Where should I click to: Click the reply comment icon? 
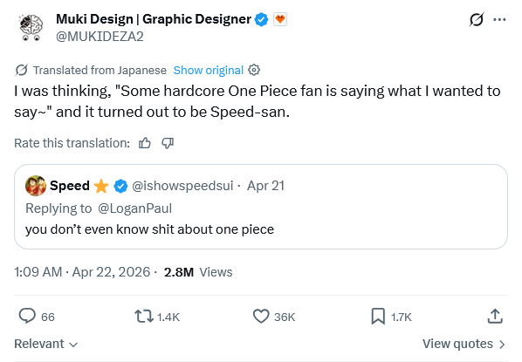tap(27, 316)
